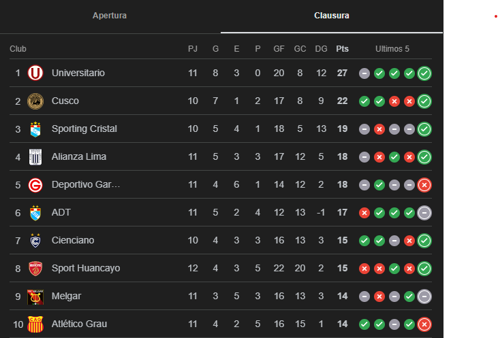Click the Pts column header
This screenshot has width=498, height=338.
342,49
